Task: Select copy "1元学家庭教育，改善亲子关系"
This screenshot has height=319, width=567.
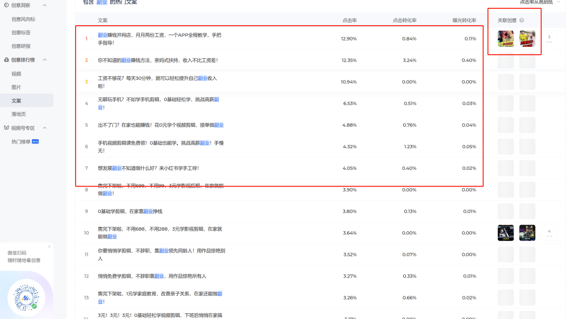Action: click(160, 297)
